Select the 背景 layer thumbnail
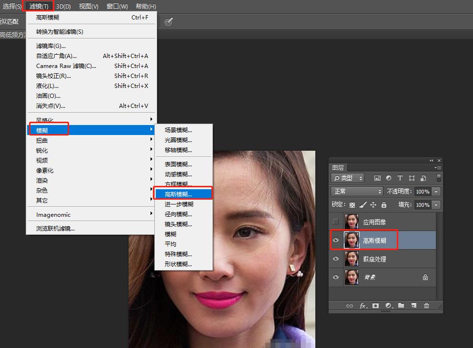Viewport: 473px width, 348px height. coord(352,277)
